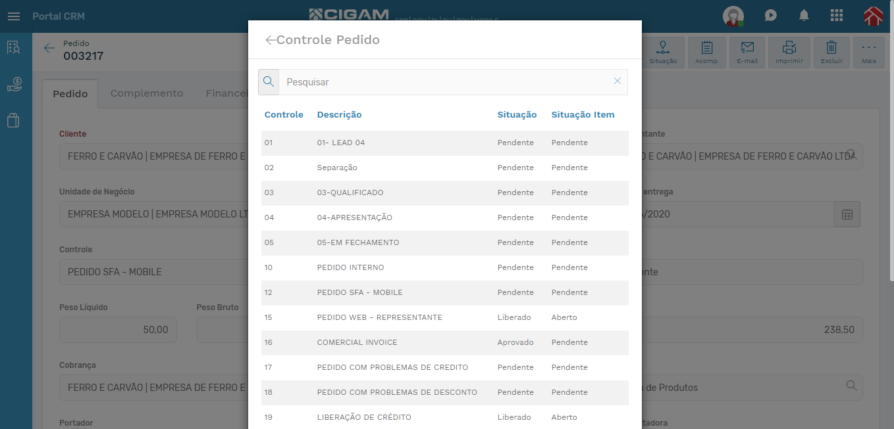Switch to the Complemento tab
This screenshot has width=894, height=429.
(147, 93)
